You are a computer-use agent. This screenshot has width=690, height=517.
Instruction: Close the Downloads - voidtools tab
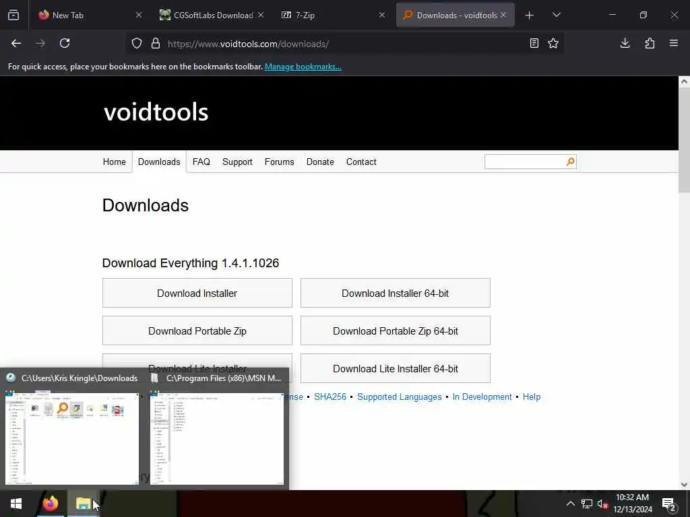click(503, 15)
